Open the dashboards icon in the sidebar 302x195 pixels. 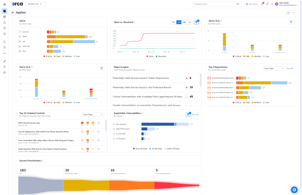coord(4,11)
